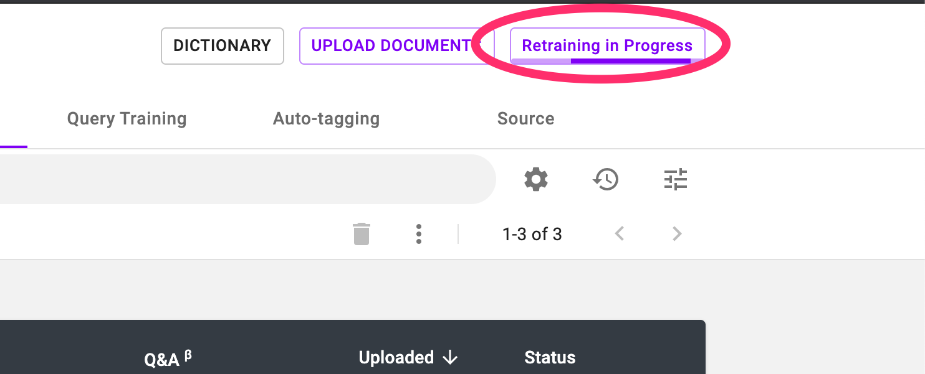Click the sort arrow beside Uploaded
The height and width of the screenshot is (374, 925).
tap(450, 358)
